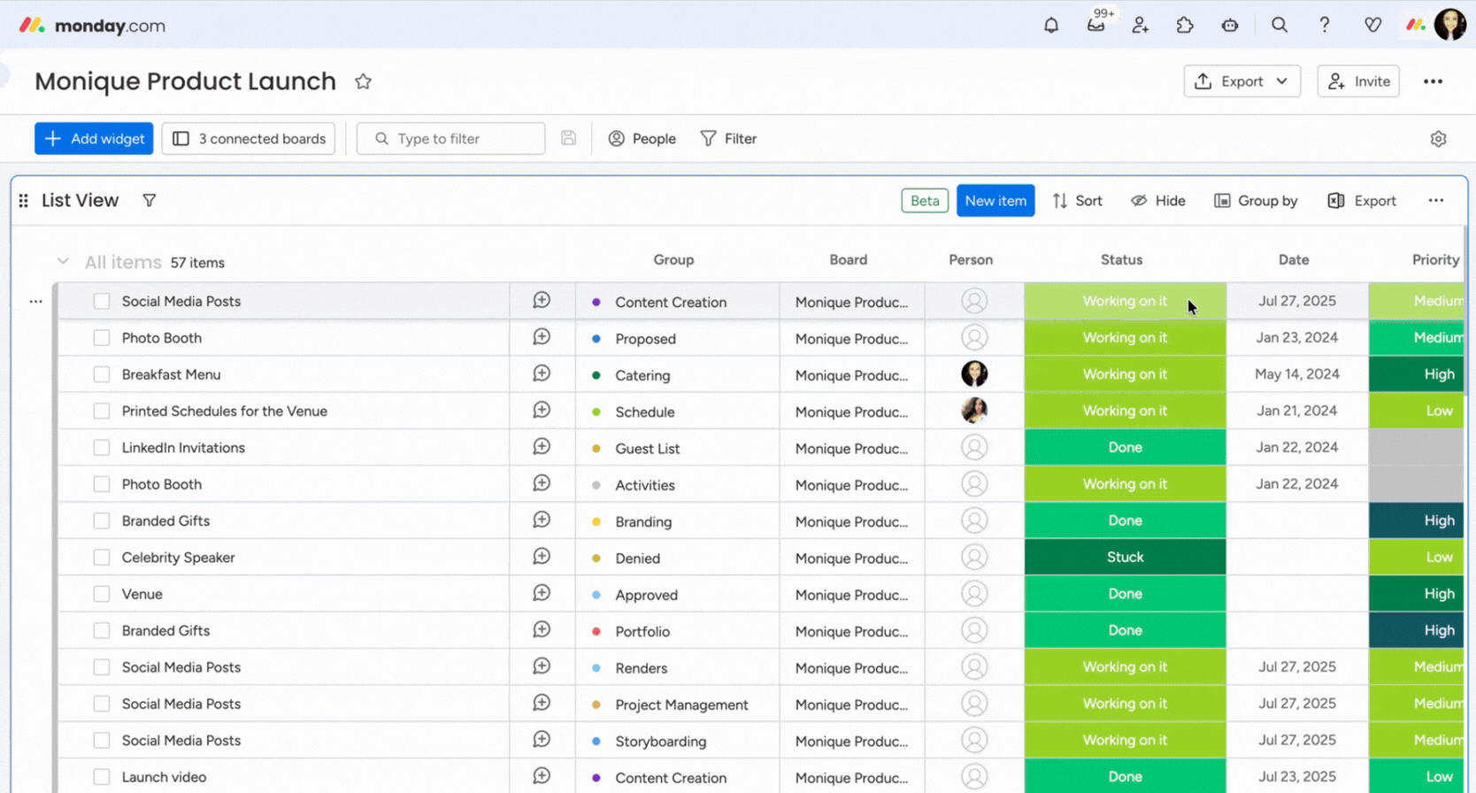1476x793 pixels.
Task: Open the Sort menu in List View
Action: [1077, 201]
